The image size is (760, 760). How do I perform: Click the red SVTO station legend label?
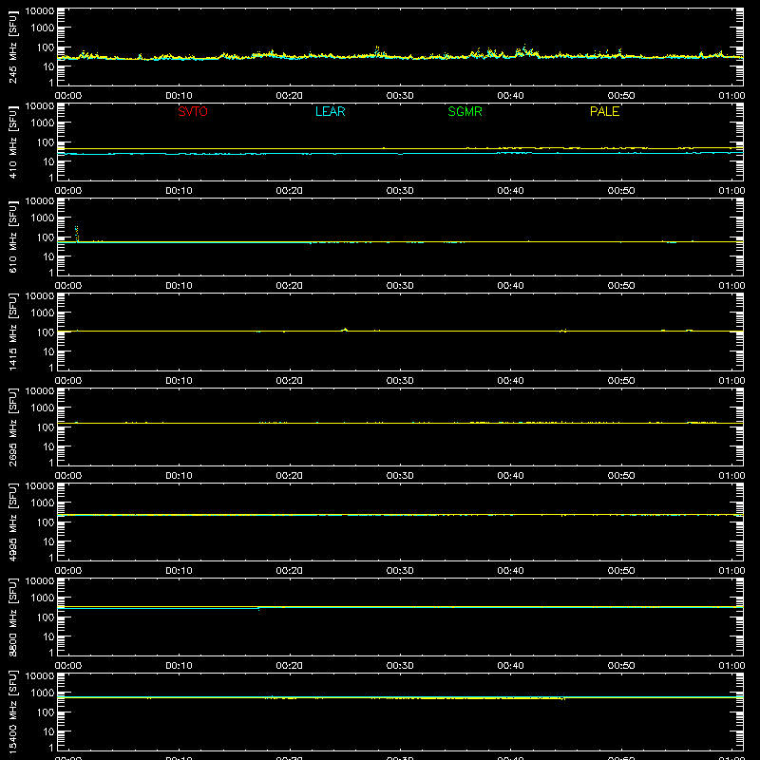coord(193,111)
